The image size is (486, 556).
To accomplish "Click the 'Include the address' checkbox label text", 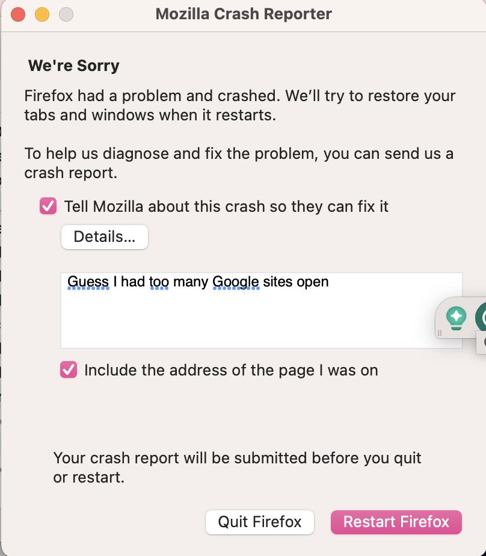I will tap(231, 370).
